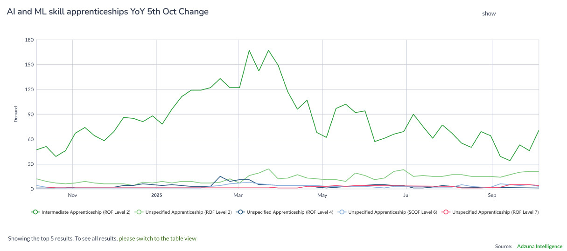The width and height of the screenshot is (567, 251).
Task: Select the Mar label on the x-axis
Action: pyautogui.click(x=238, y=196)
